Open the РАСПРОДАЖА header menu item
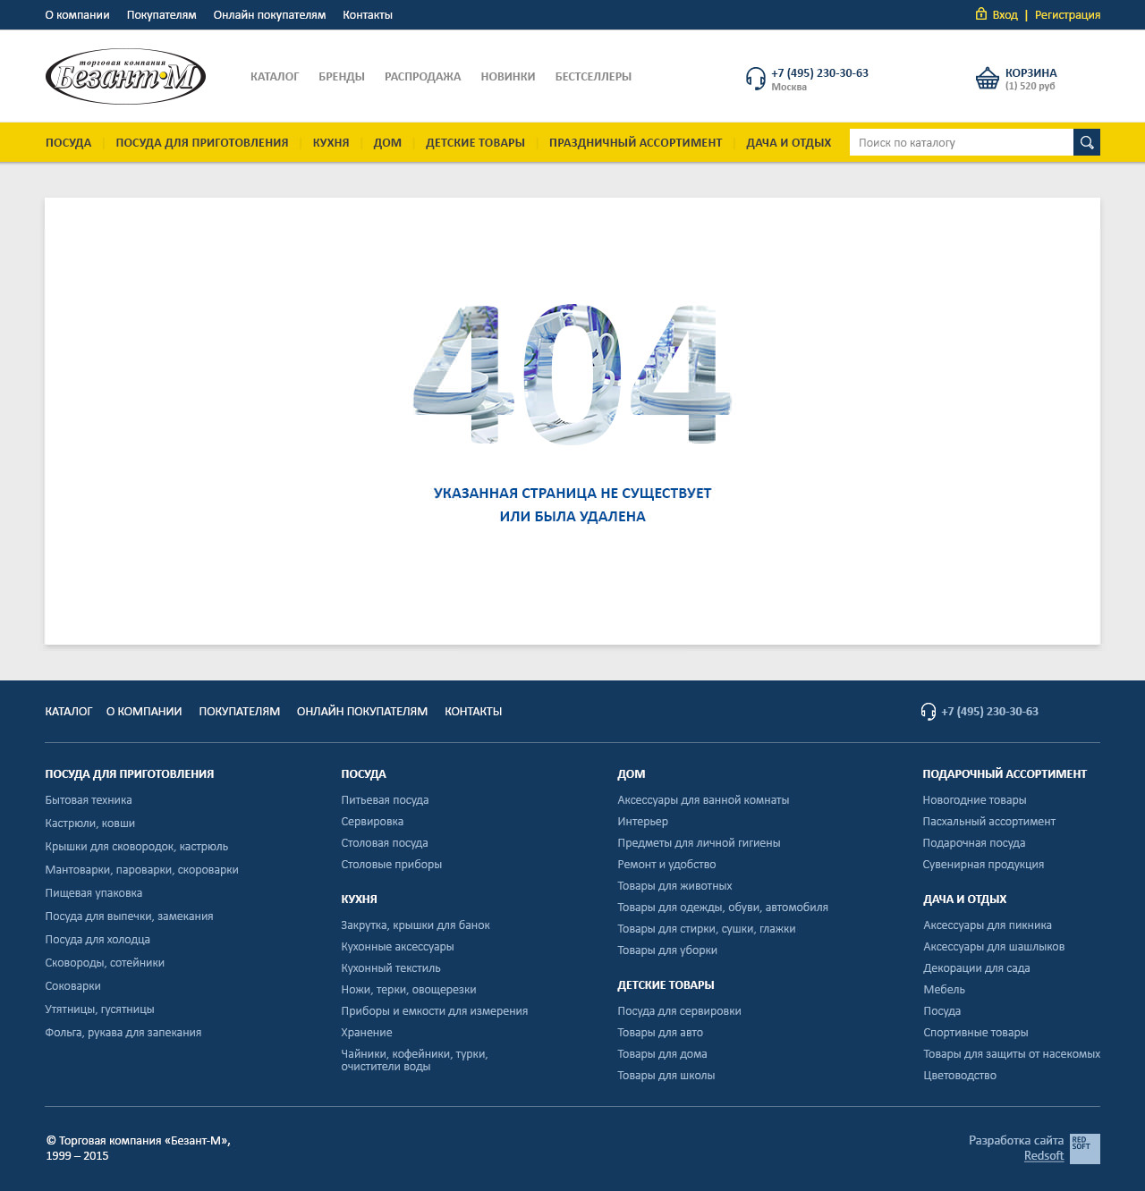The height and width of the screenshot is (1191, 1145). coord(423,77)
